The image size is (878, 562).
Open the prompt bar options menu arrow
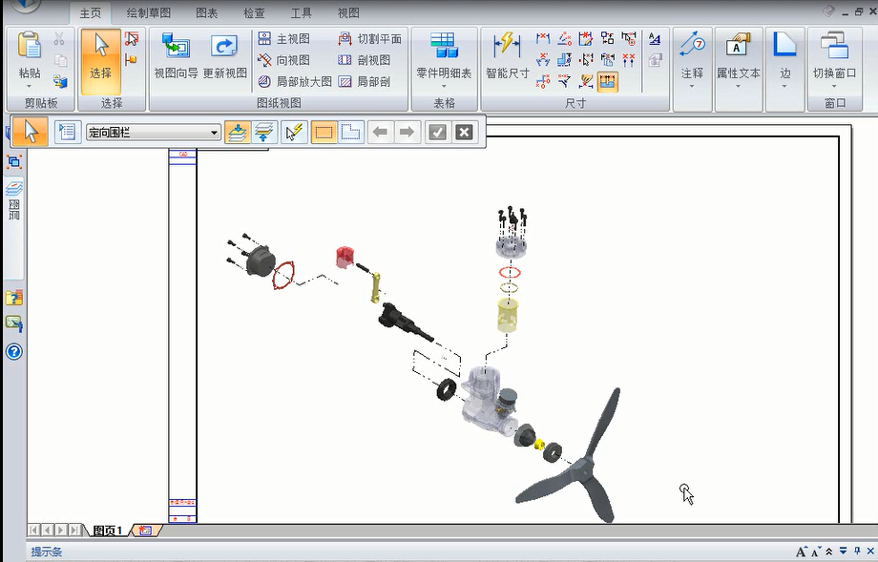843,552
